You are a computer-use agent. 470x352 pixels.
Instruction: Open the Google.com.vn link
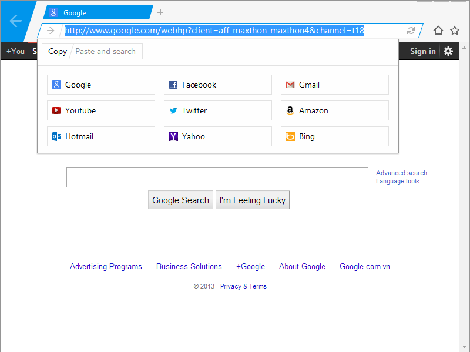point(364,266)
